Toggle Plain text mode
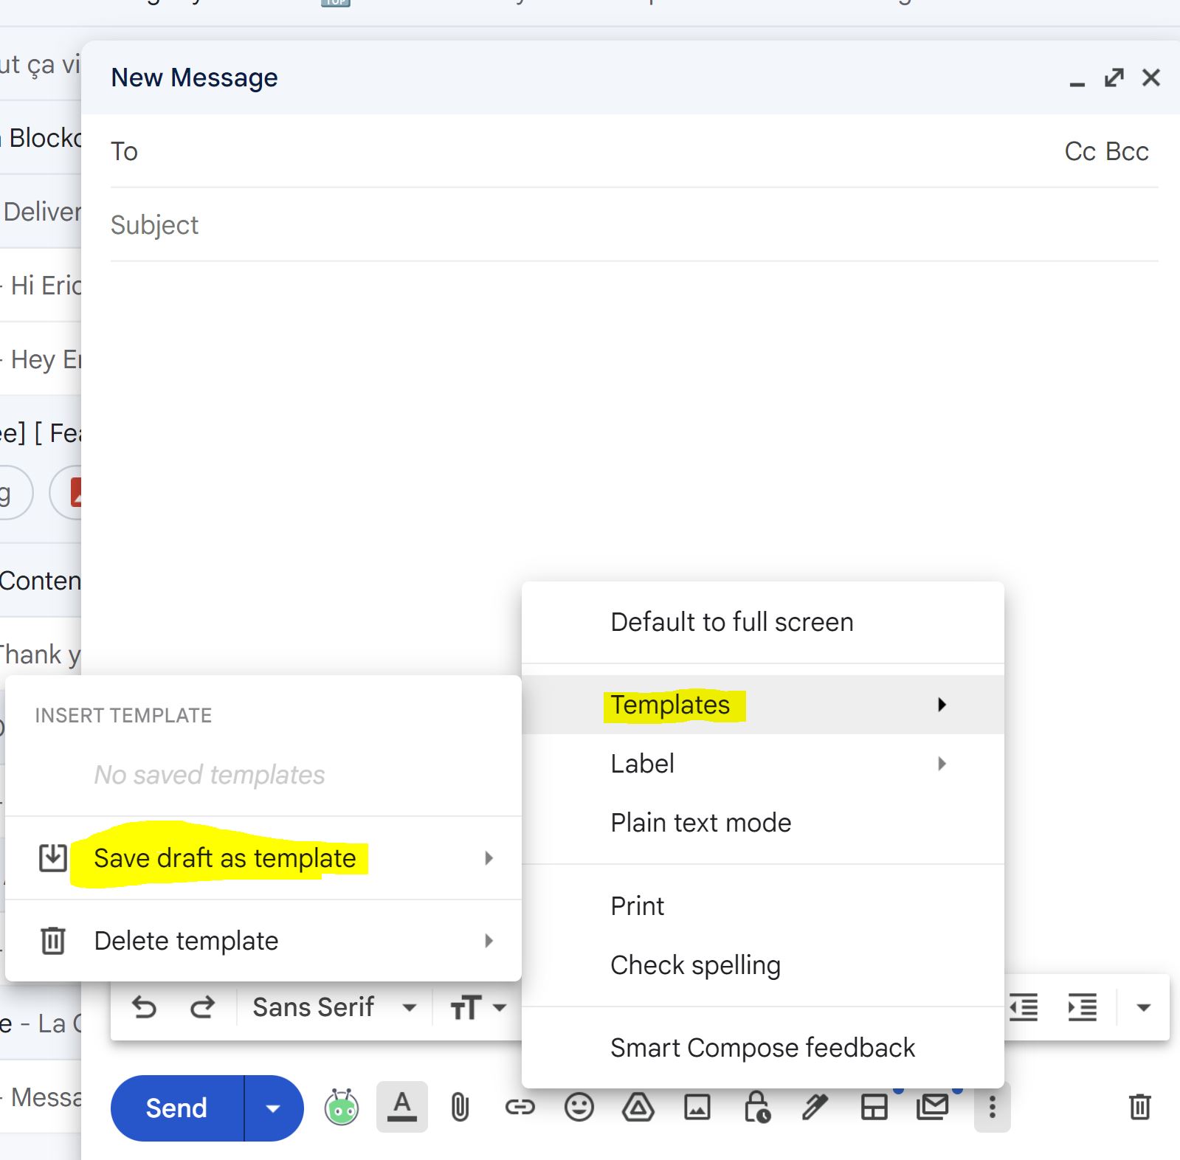Viewport: 1180px width, 1160px height. pos(700,823)
